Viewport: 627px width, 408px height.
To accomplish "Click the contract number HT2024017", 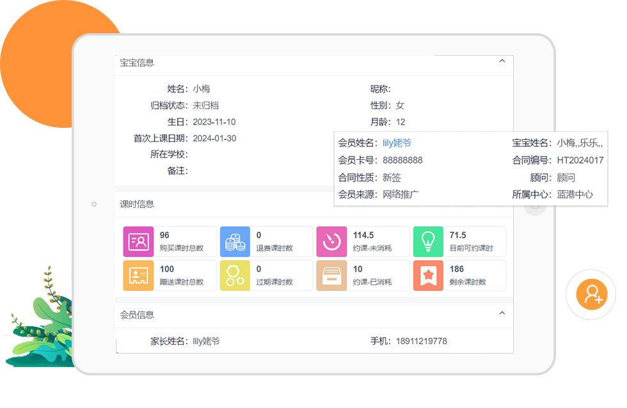I will pyautogui.click(x=580, y=161).
